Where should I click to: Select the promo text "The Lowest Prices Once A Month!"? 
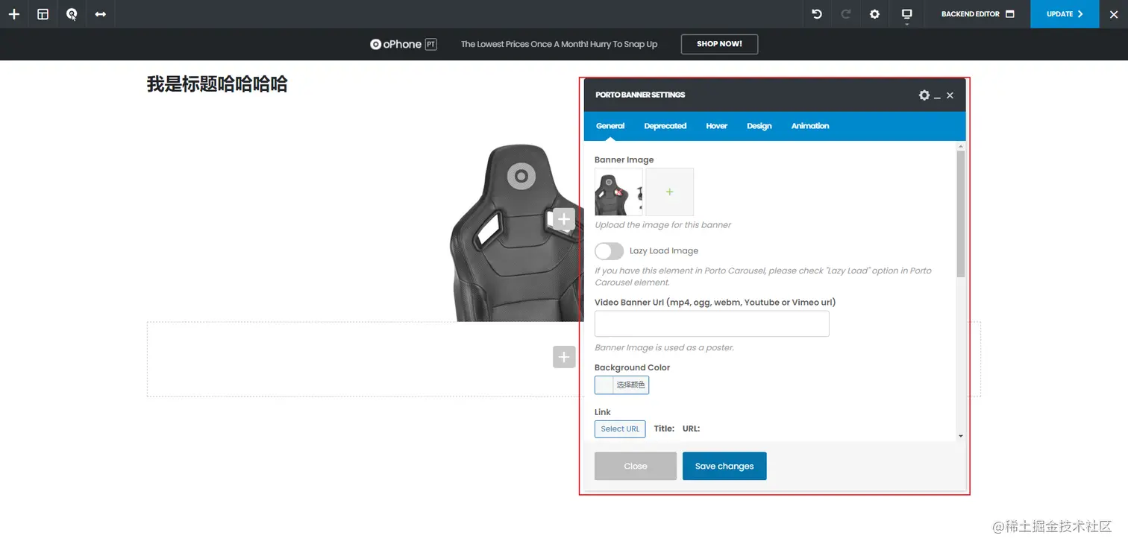point(524,44)
